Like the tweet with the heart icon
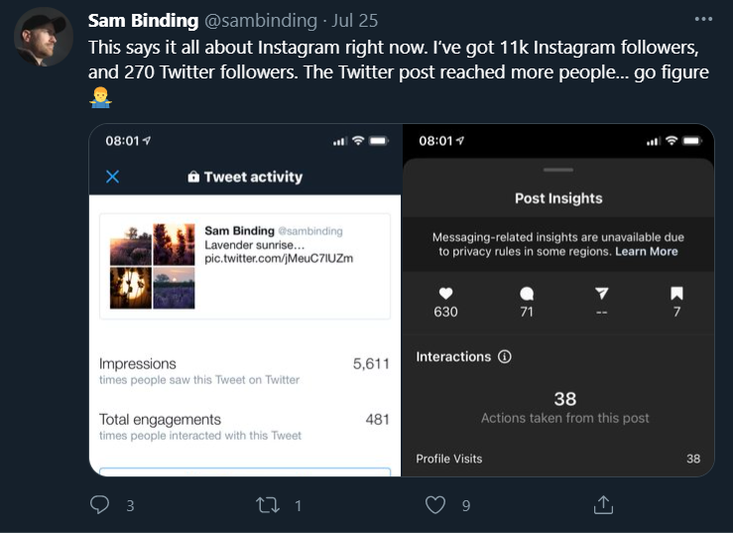 tap(435, 505)
